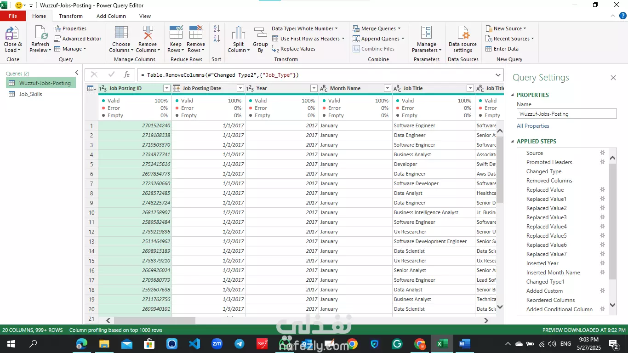This screenshot has height=353, width=628.
Task: Open the Append Queries dropdown
Action: [x=379, y=39]
